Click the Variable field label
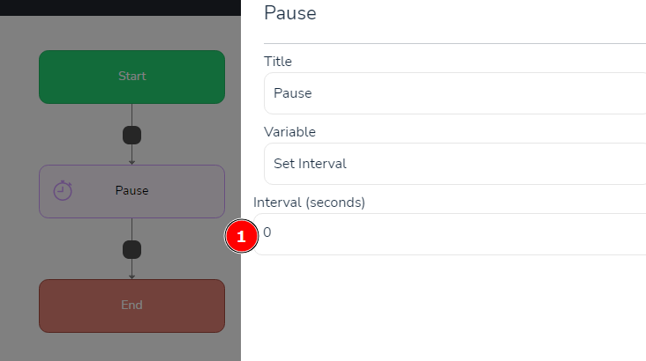 coord(289,132)
